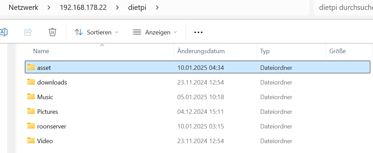
Task: Click the 'dietpi durchsuchen' search field
Action: coord(344,7)
